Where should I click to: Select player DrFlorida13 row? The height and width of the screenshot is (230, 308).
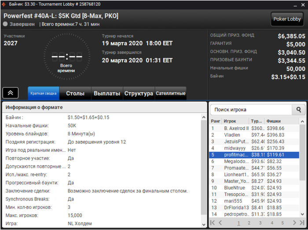coord(254,208)
